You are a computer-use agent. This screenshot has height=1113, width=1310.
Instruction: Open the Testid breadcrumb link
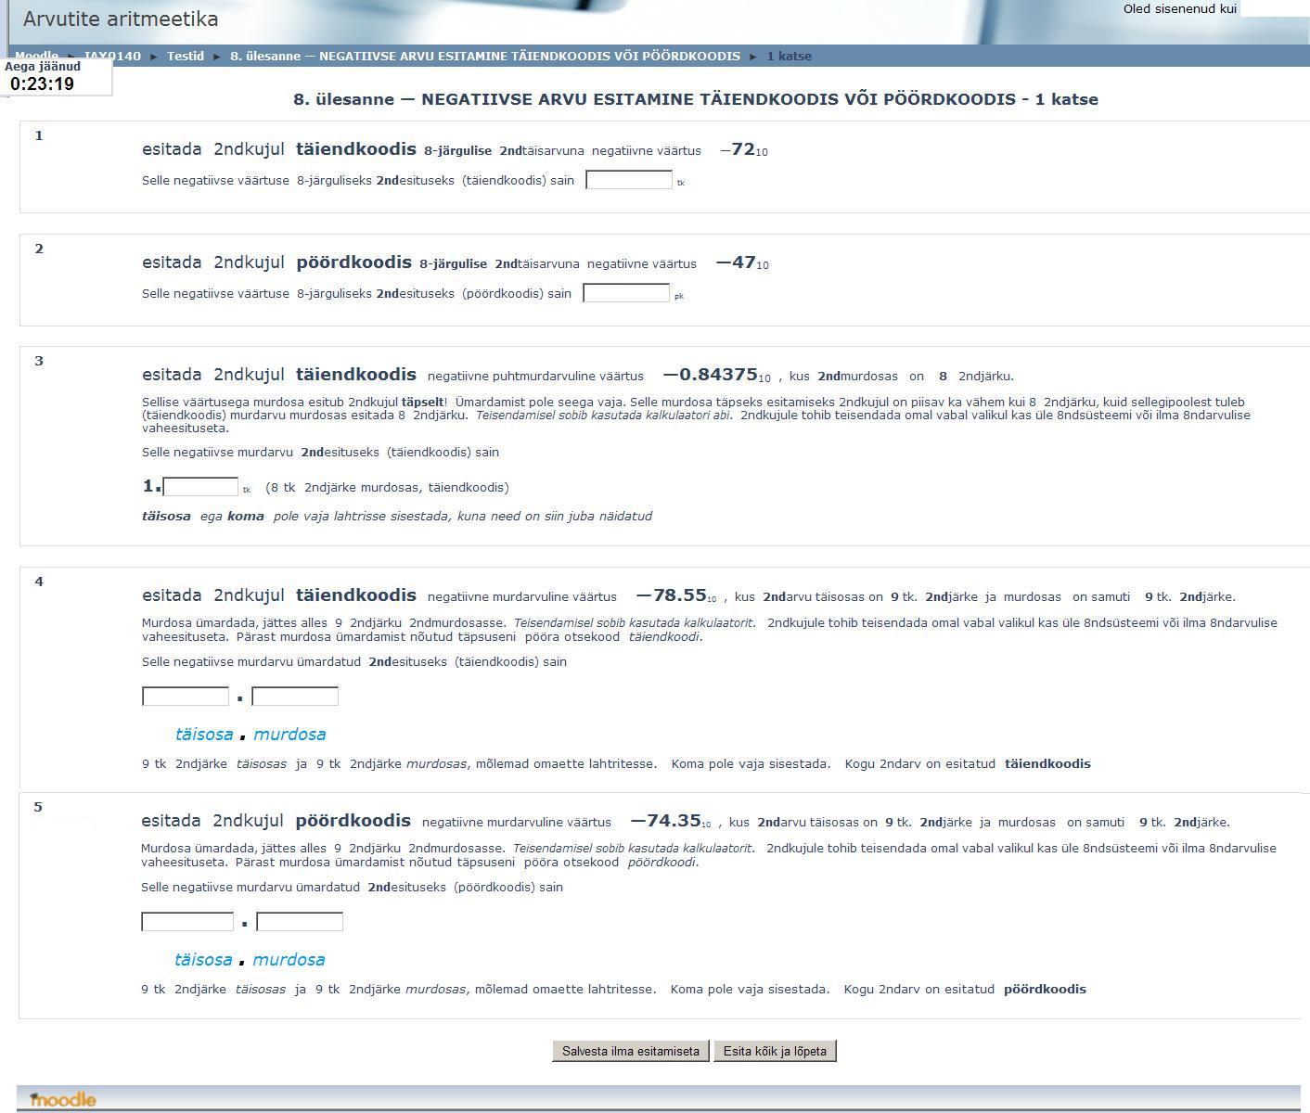[186, 57]
